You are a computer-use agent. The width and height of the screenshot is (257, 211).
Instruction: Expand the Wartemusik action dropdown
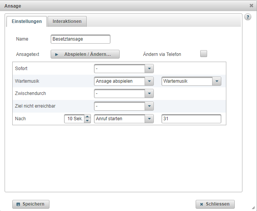149,81
